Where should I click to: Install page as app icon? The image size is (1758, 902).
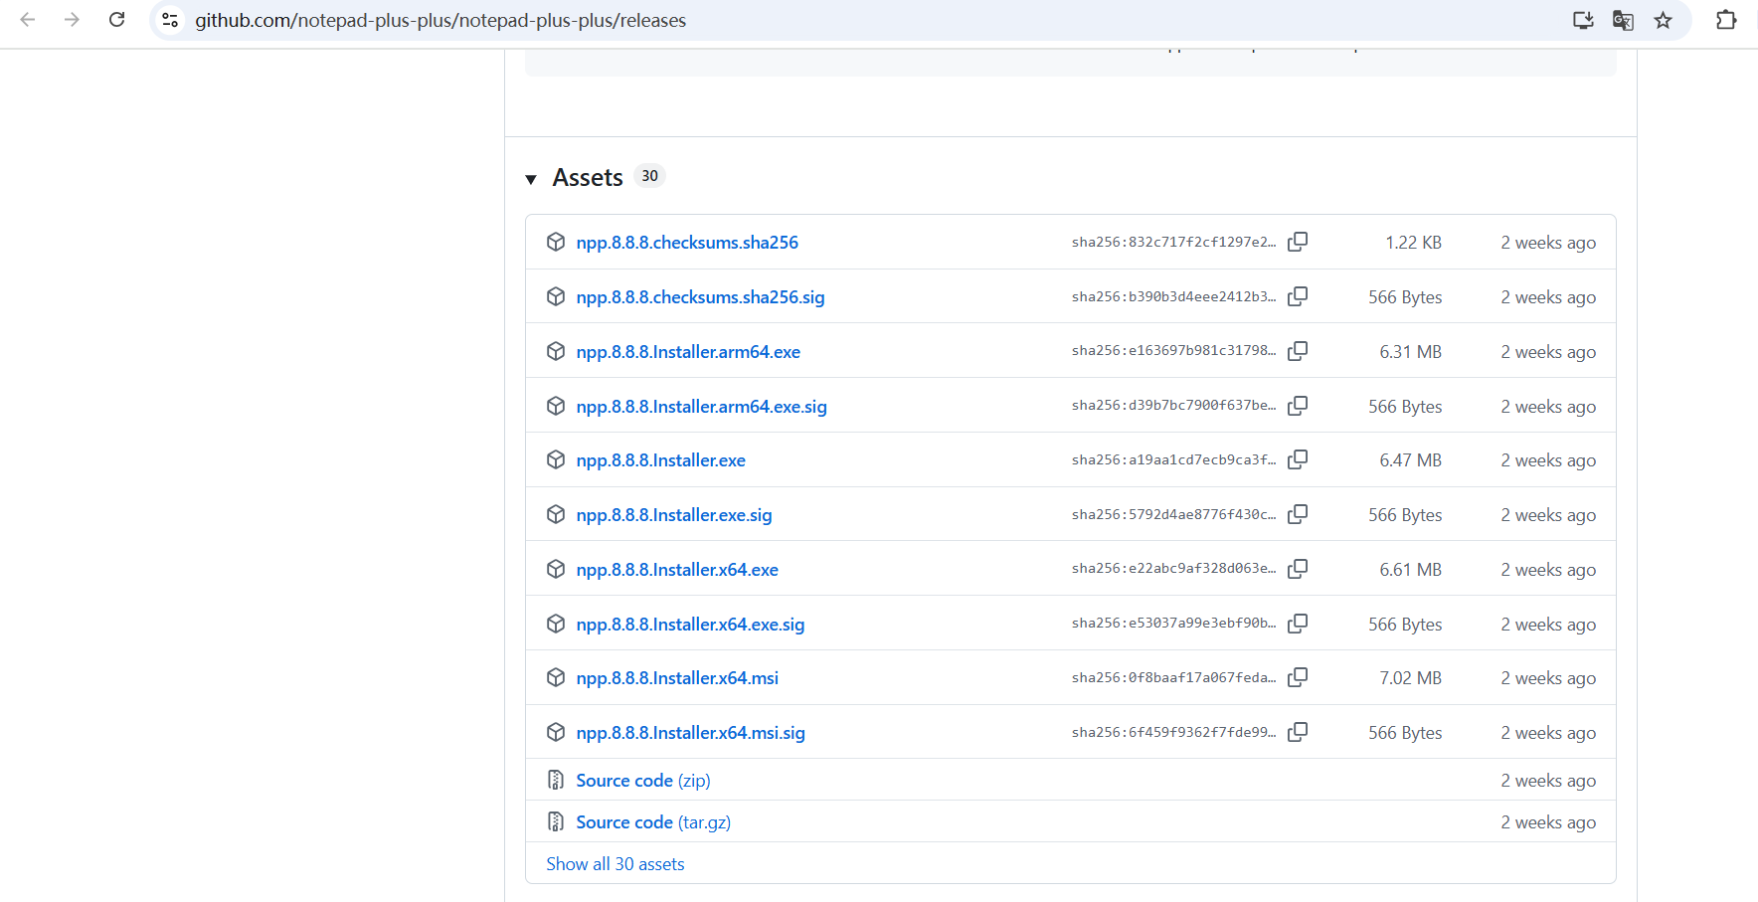1583,20
